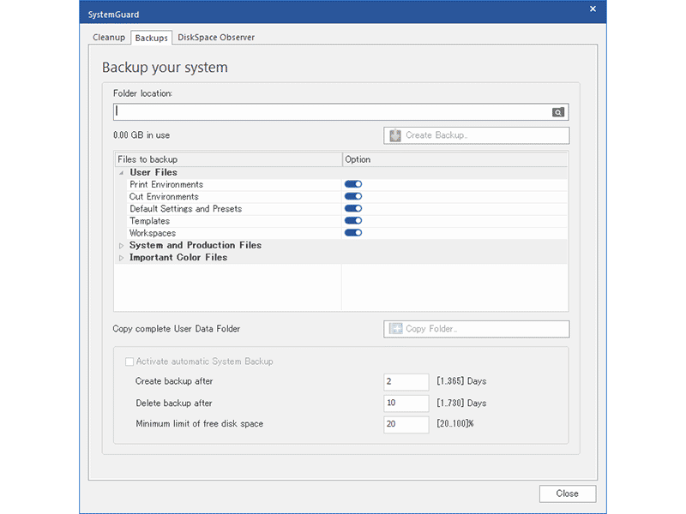Disable Default Settings and Presets backup

click(x=353, y=208)
